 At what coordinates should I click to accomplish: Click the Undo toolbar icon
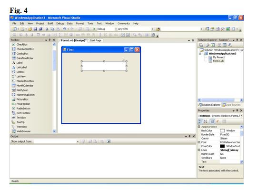64,29
